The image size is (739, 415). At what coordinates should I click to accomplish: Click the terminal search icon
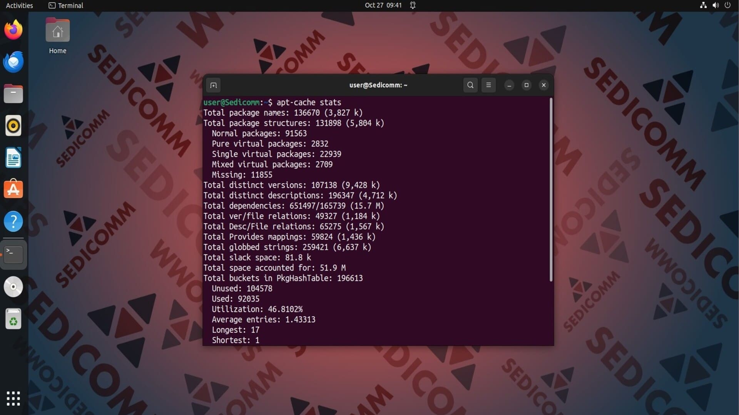point(470,85)
